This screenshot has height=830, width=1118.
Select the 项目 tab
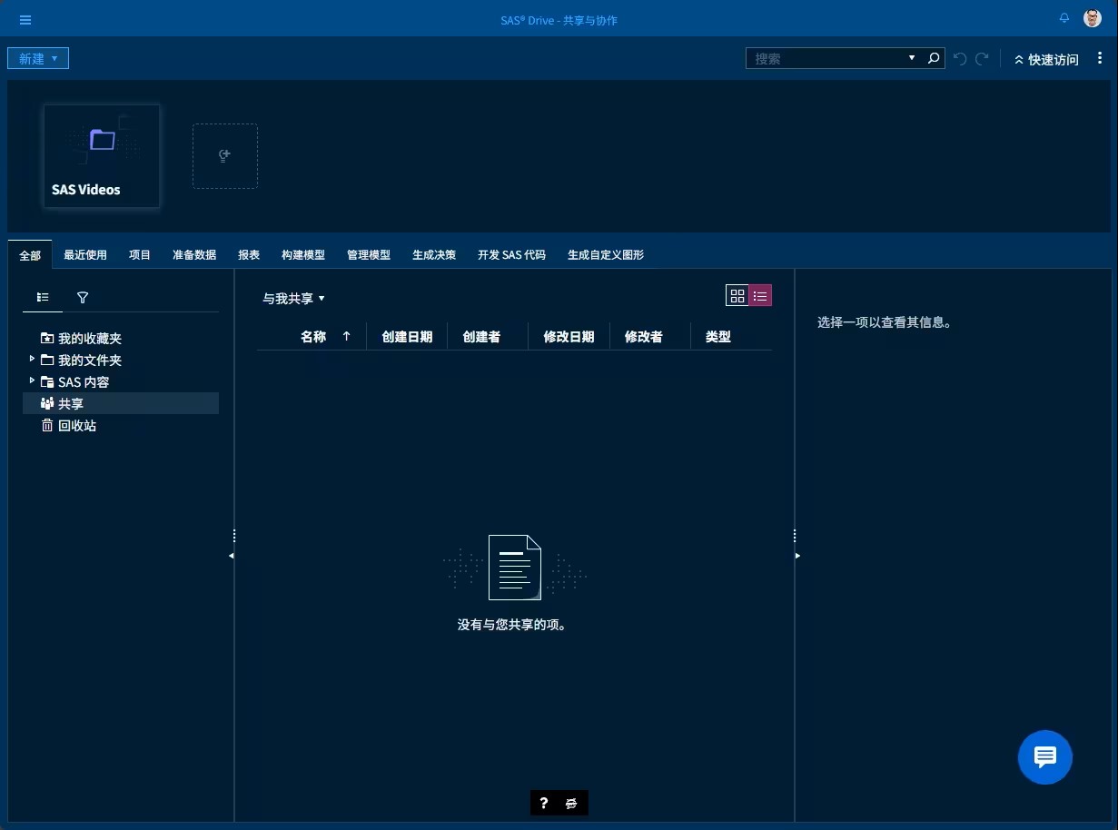pos(140,255)
